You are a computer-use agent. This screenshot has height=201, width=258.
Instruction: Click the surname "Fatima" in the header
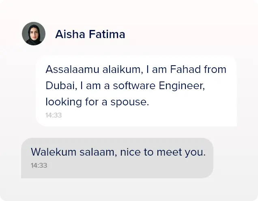pyautogui.click(x=107, y=34)
